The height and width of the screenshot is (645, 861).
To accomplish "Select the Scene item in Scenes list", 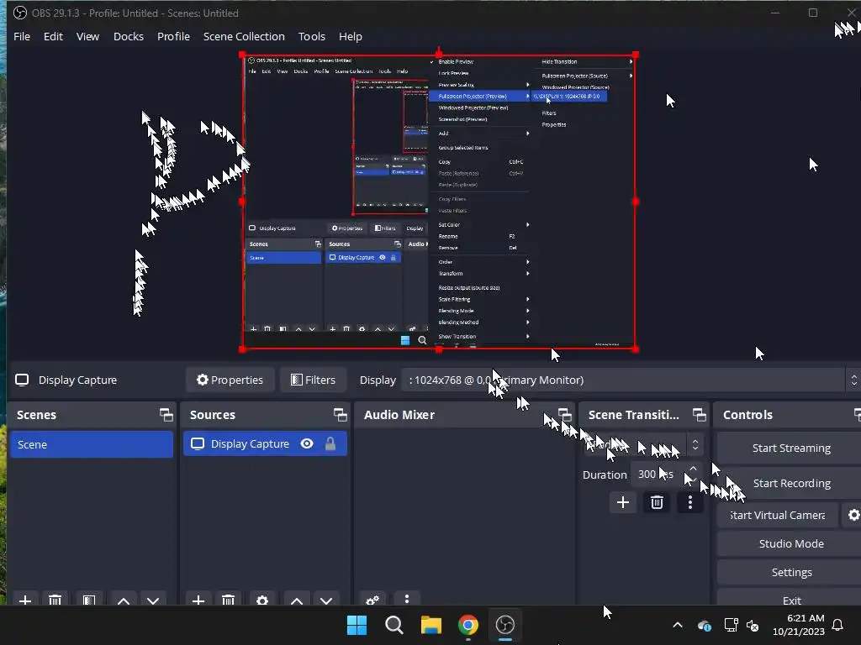I will tap(92, 444).
